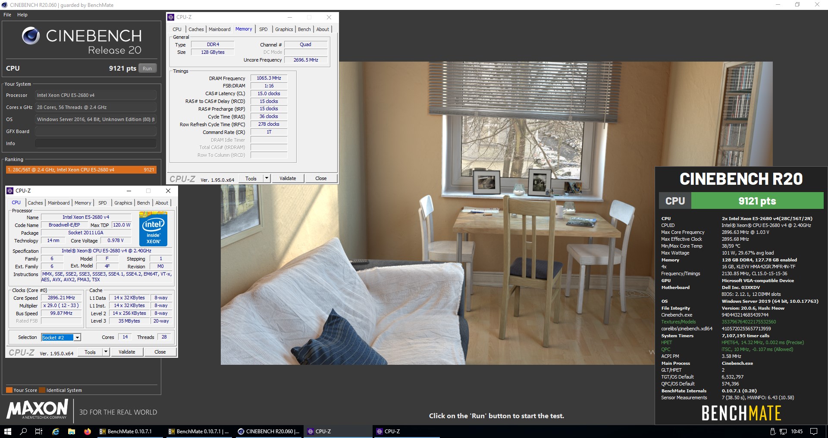Select ranking entry 28C/56T Xeon E5-2680 v4
Viewport: 828px width, 438px height.
(x=81, y=170)
